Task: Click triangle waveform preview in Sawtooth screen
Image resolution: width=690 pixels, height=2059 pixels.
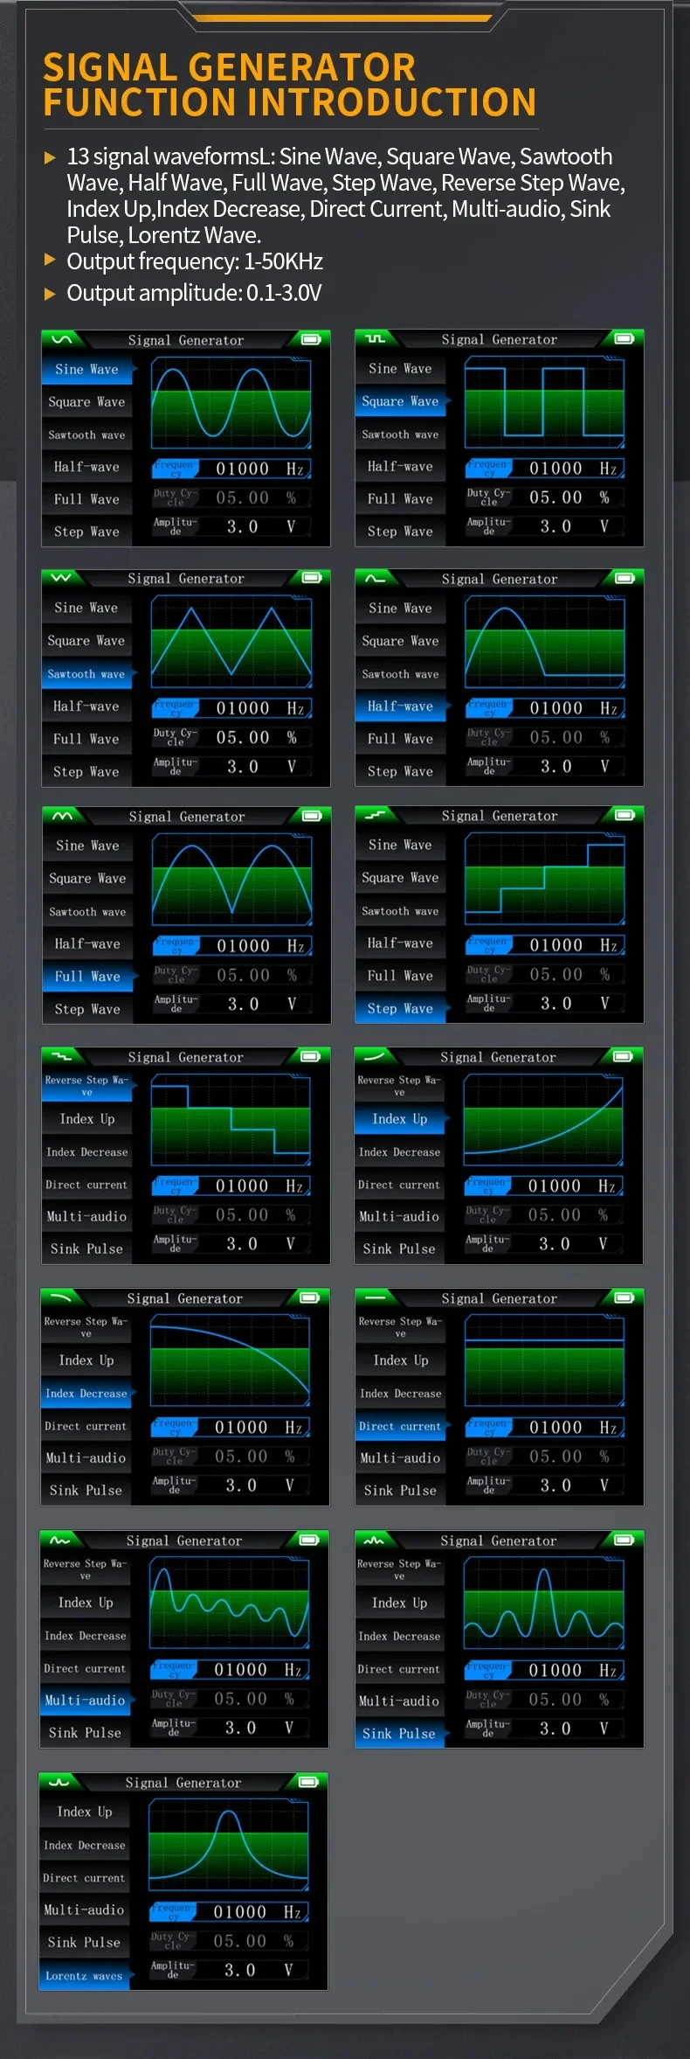Action: 231,642
